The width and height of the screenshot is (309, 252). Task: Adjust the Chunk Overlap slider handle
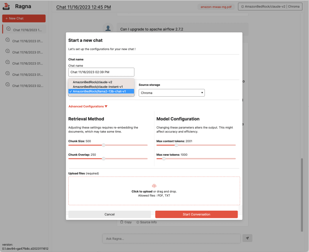click(104, 158)
